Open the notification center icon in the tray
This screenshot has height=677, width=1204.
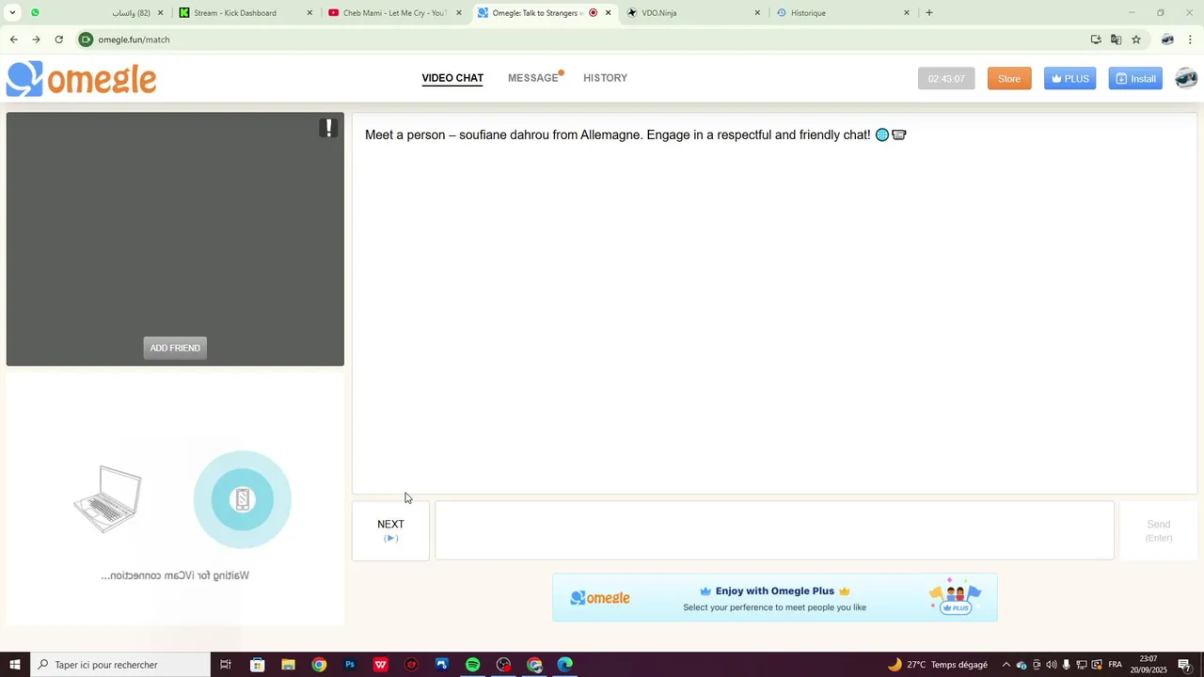(1184, 665)
